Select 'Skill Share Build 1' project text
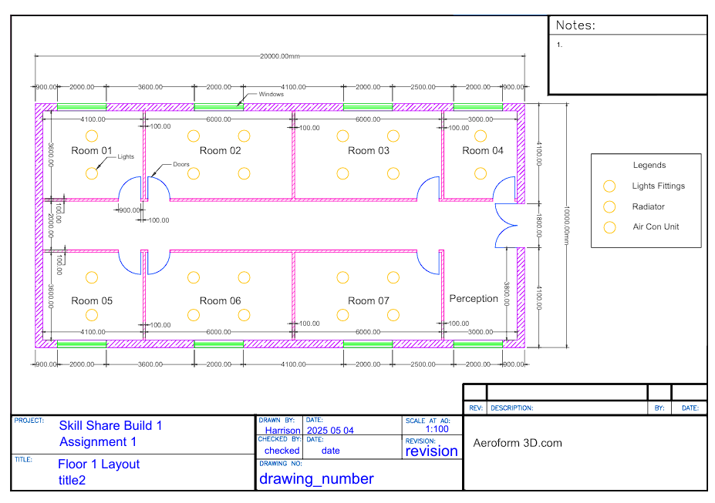 110,426
